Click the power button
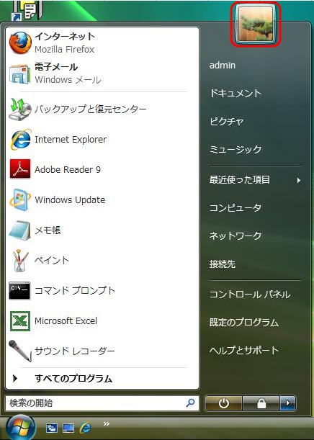Viewport: 314px width, 440px height. (x=224, y=403)
